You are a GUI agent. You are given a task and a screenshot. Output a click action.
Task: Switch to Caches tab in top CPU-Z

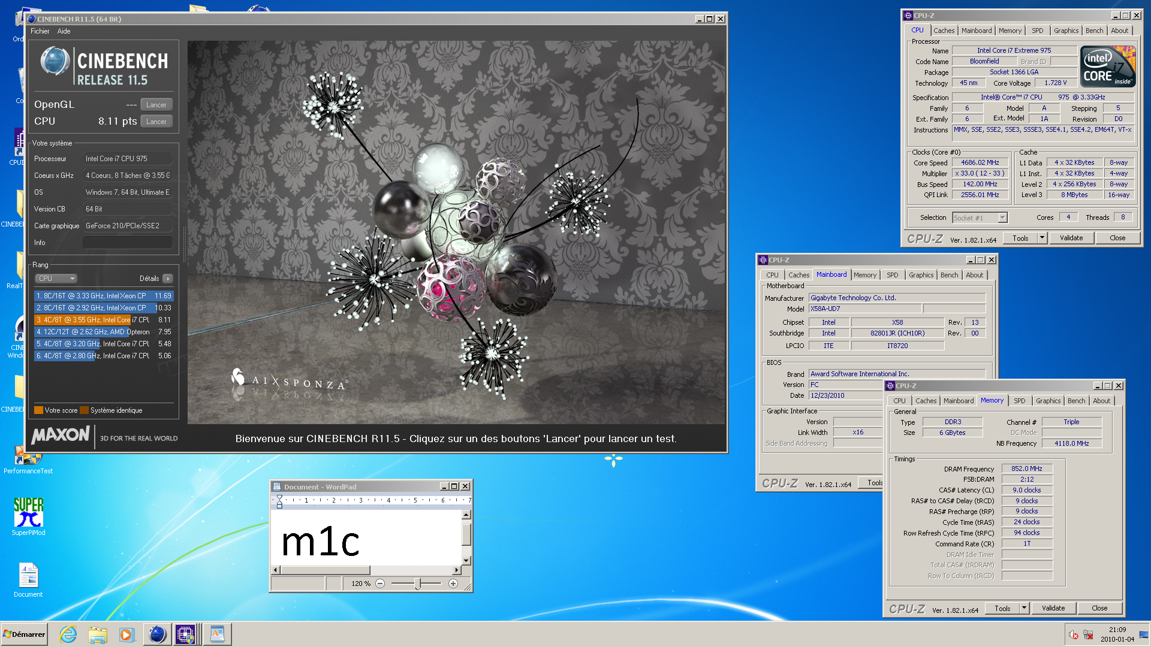[x=944, y=31]
